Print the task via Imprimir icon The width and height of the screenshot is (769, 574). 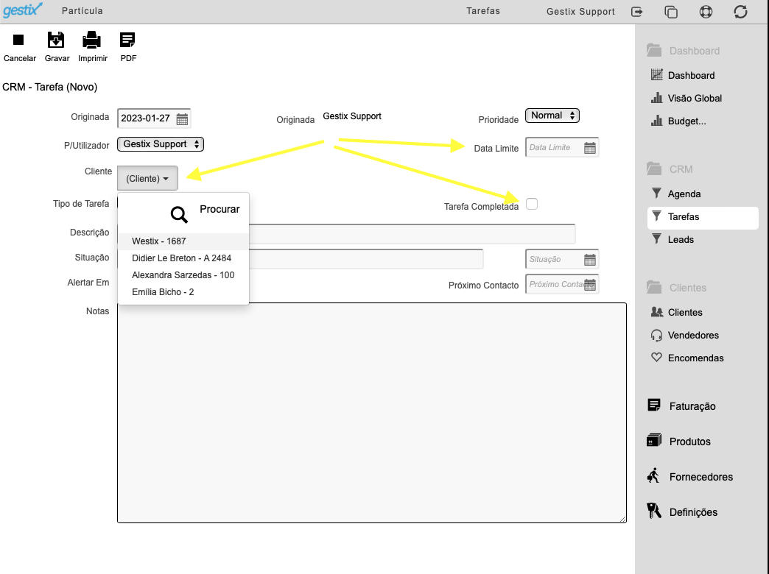click(92, 40)
